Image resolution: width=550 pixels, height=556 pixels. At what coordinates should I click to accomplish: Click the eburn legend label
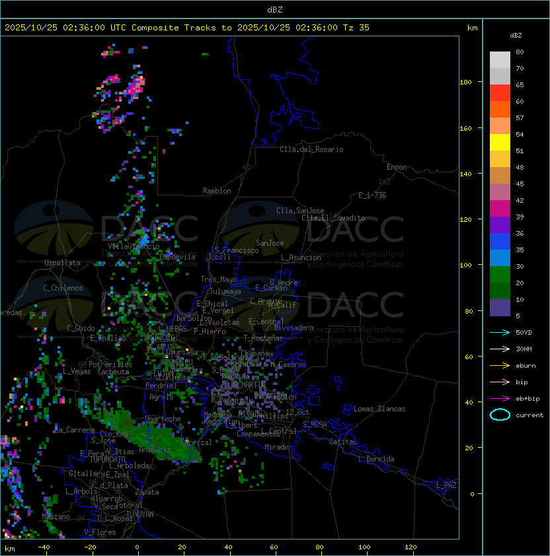526,366
